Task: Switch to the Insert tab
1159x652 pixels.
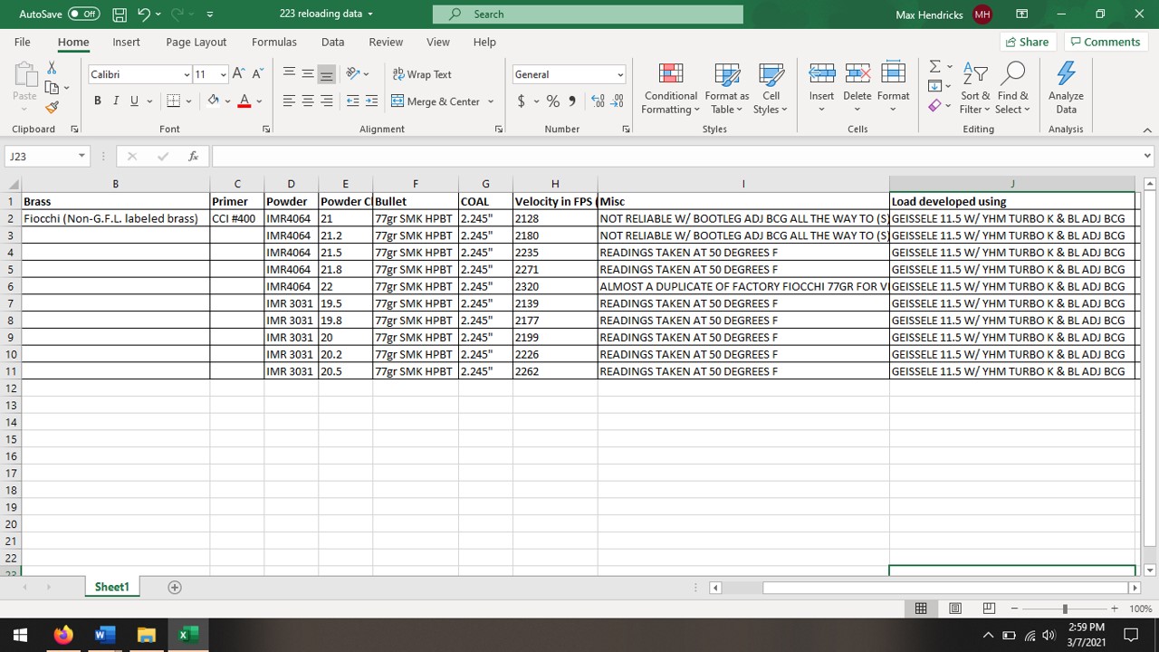Action: coord(126,42)
